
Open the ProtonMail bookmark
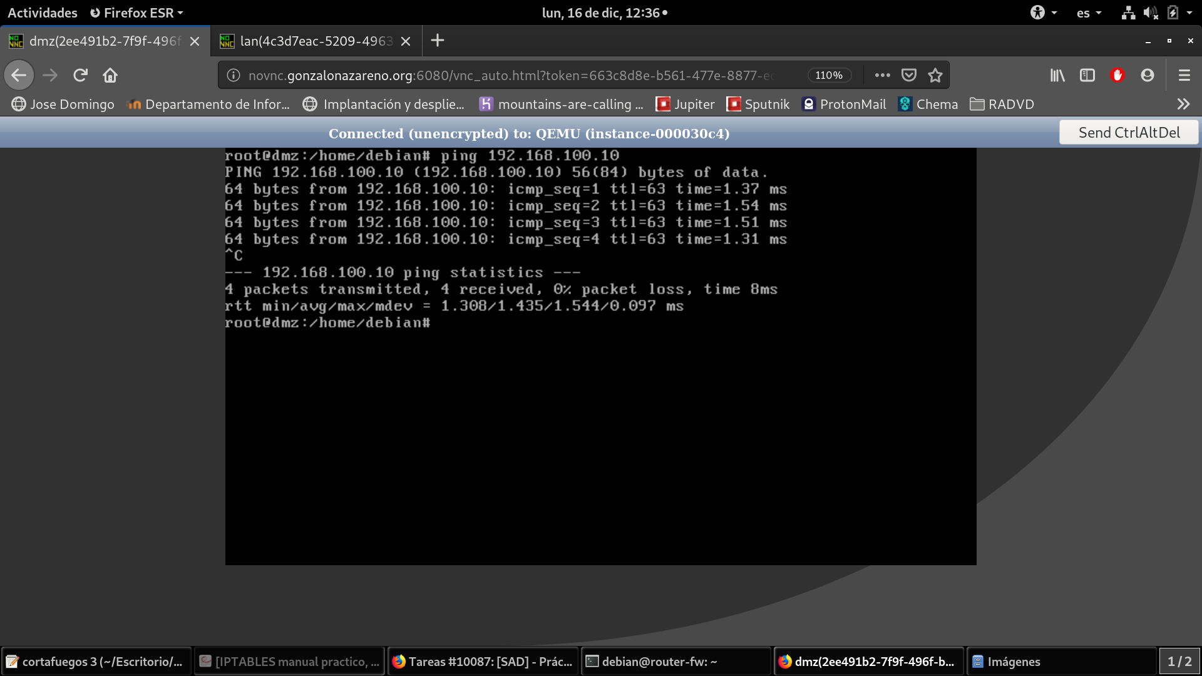pos(845,104)
